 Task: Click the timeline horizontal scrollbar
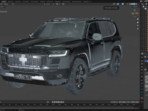coord(69,108)
